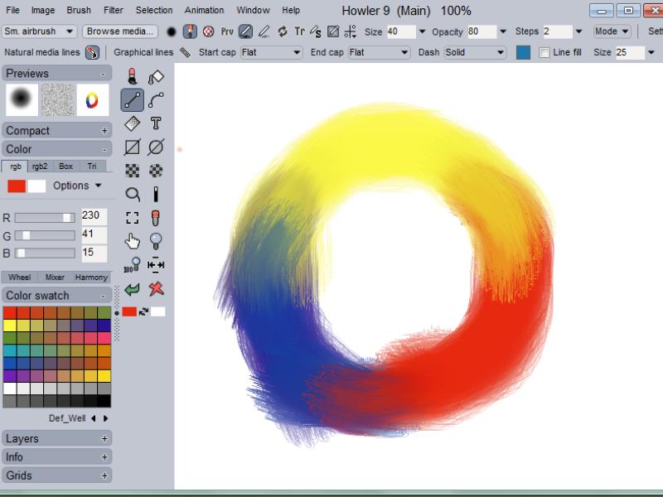Click the brush shape preview thumbnail
This screenshot has height=497, width=663.
pos(22,99)
